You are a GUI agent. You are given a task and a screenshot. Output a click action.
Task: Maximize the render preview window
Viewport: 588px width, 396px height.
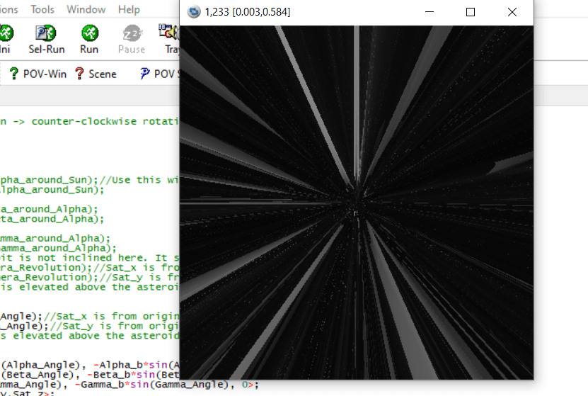click(471, 12)
